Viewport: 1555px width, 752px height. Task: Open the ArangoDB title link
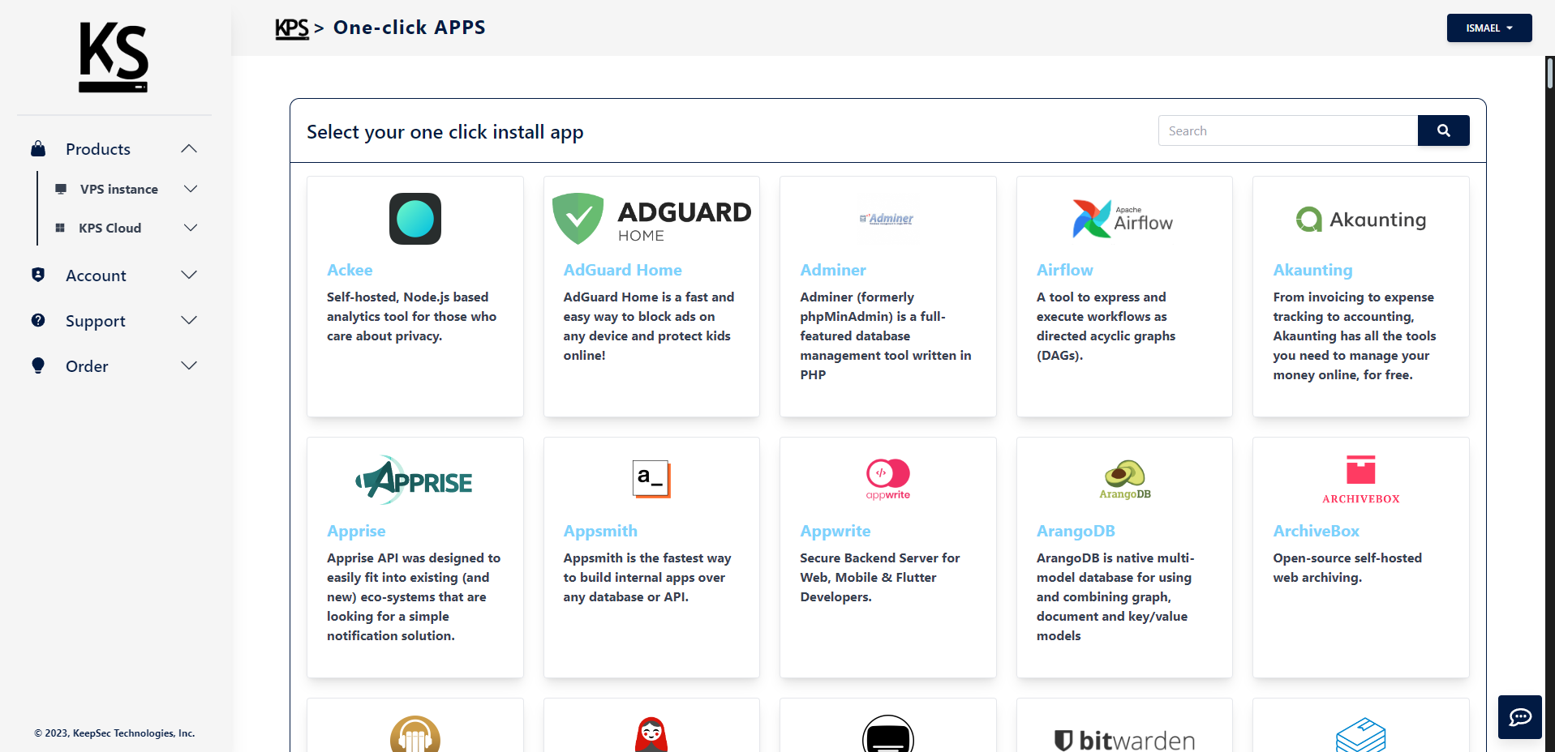coord(1076,531)
